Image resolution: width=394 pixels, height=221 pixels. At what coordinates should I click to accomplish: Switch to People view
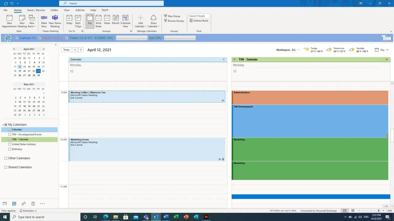point(23,204)
